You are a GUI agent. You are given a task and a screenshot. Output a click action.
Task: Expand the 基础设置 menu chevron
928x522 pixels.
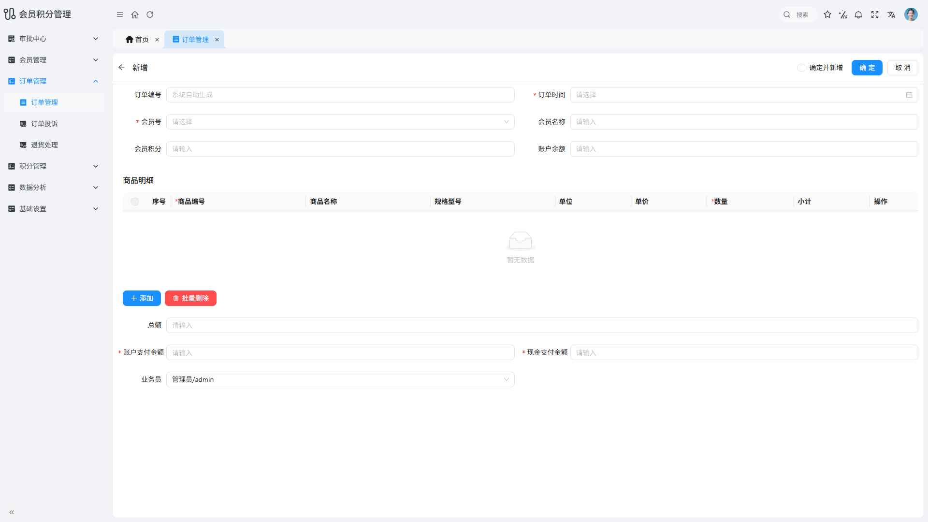pyautogui.click(x=96, y=209)
